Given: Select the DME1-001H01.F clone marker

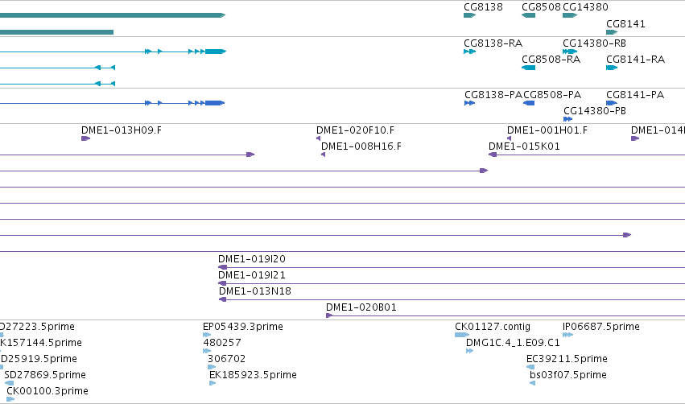Looking at the screenshot, I should point(509,138).
